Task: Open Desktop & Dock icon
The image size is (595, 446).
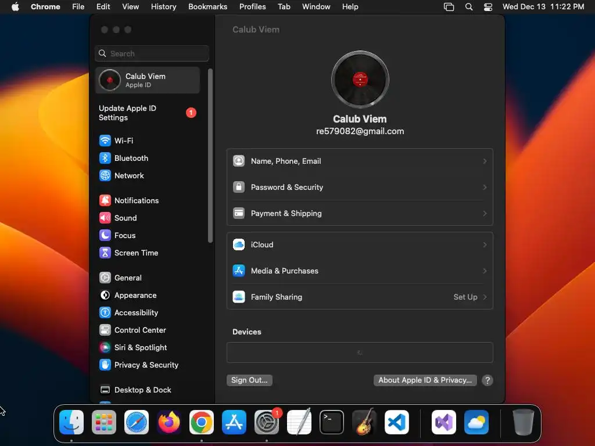Action: pyautogui.click(x=105, y=390)
